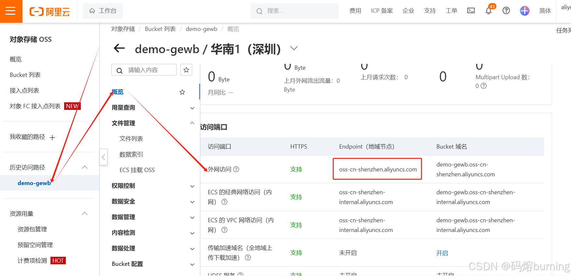This screenshot has width=571, height=276.
Task: Star the 概览 menu item
Action: [182, 92]
